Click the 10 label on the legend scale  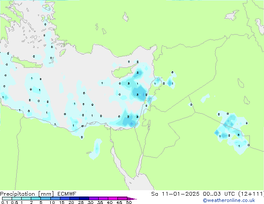coord(52,202)
